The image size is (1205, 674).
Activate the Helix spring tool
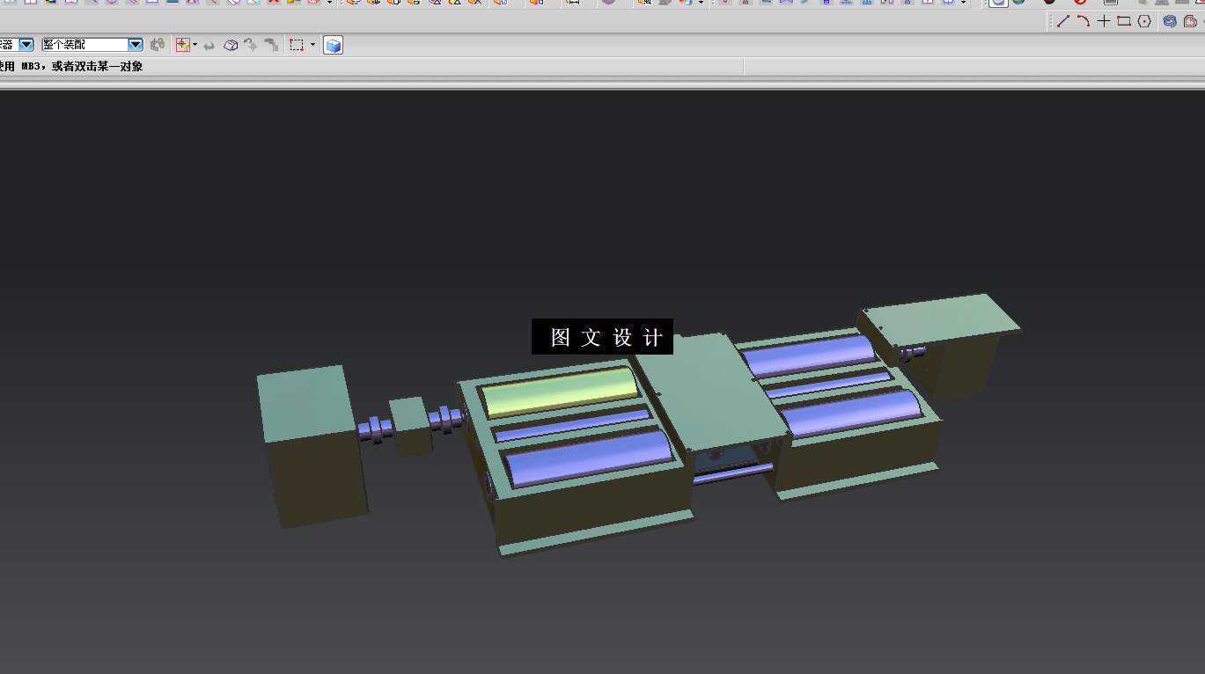click(x=1170, y=21)
